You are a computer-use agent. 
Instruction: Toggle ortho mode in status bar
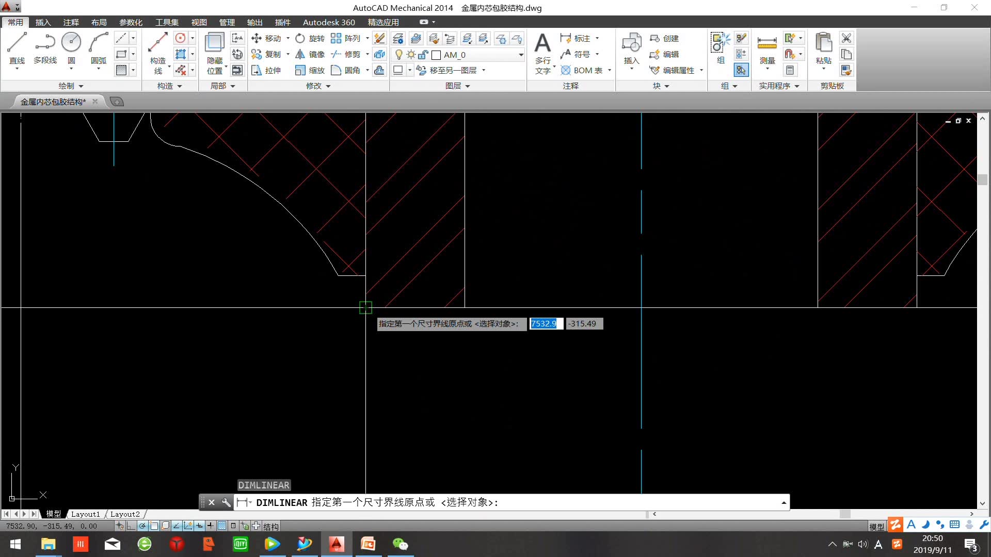tap(131, 526)
